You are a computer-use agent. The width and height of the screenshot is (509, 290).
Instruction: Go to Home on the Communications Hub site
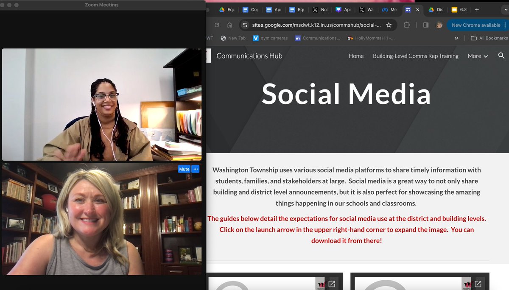pyautogui.click(x=356, y=56)
